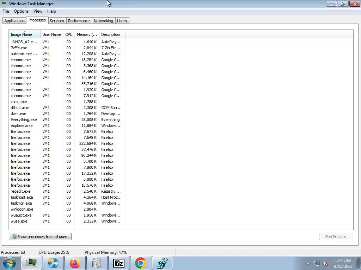The width and height of the screenshot is (361, 270).
Task: Select firefox.exe using 37,476 K
Action: (x=67, y=149)
